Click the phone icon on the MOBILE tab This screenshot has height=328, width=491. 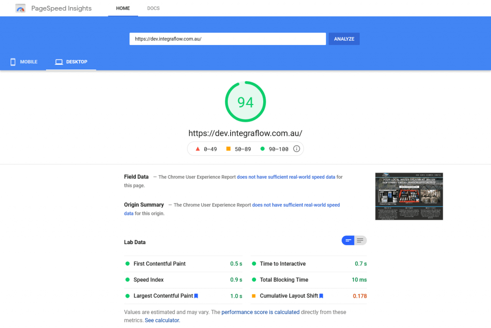point(12,61)
